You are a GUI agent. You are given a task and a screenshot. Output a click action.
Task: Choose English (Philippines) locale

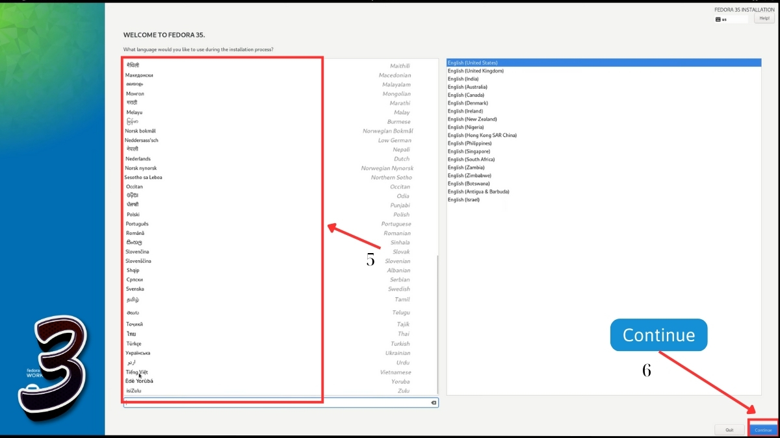604,143
